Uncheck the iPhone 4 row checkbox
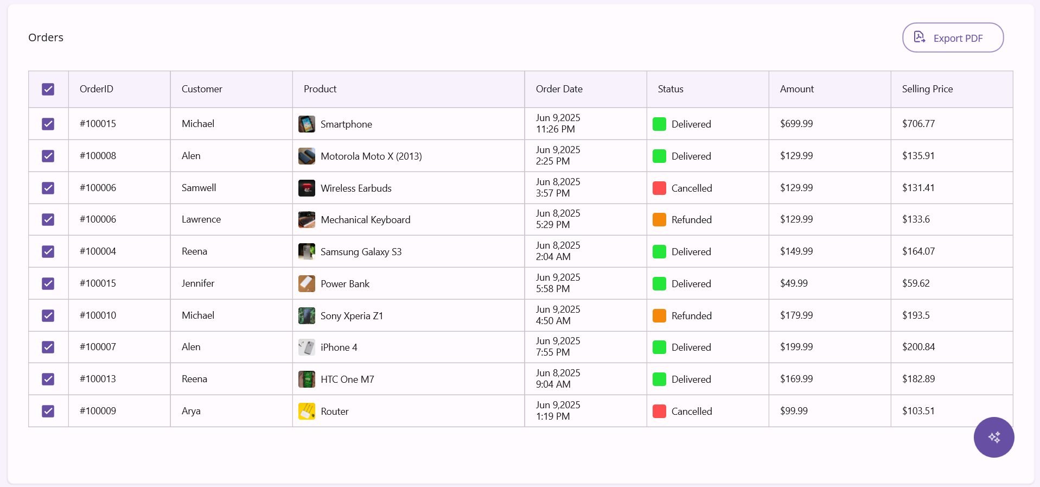This screenshot has width=1040, height=487. [x=48, y=347]
